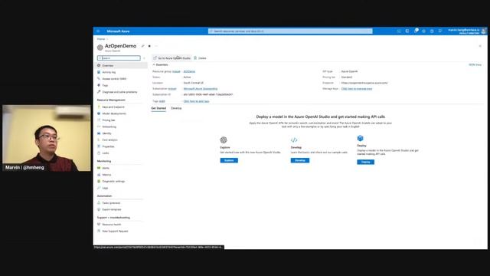
Task: Click here to manage keys link
Action: (x=357, y=89)
